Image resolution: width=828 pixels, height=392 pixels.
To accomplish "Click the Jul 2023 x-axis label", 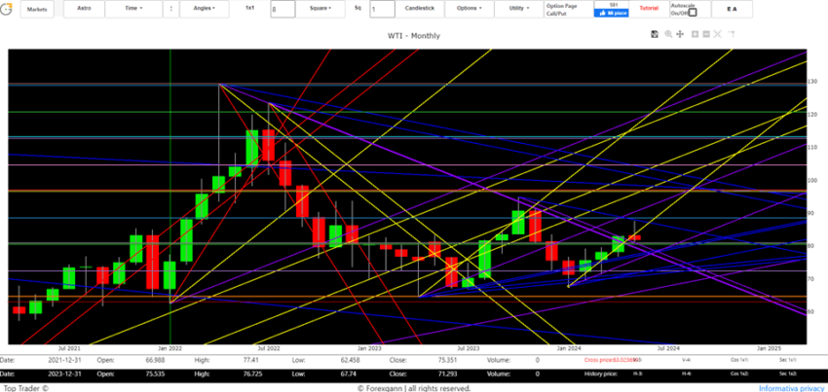I will pos(468,349).
